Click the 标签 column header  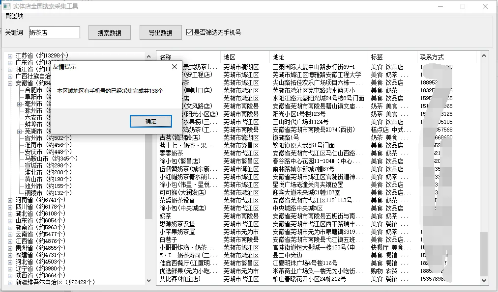point(377,57)
